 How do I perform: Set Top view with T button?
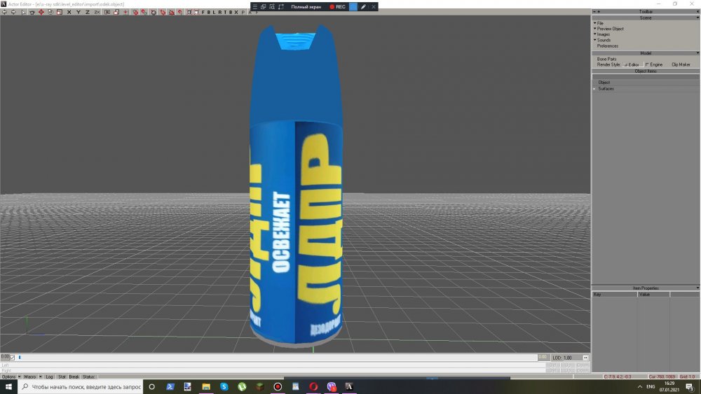(x=225, y=12)
